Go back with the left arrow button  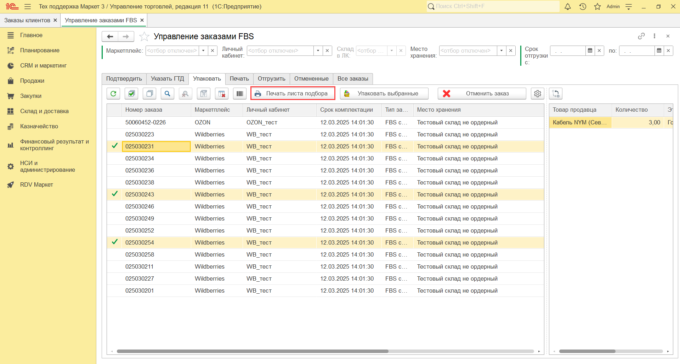[110, 36]
